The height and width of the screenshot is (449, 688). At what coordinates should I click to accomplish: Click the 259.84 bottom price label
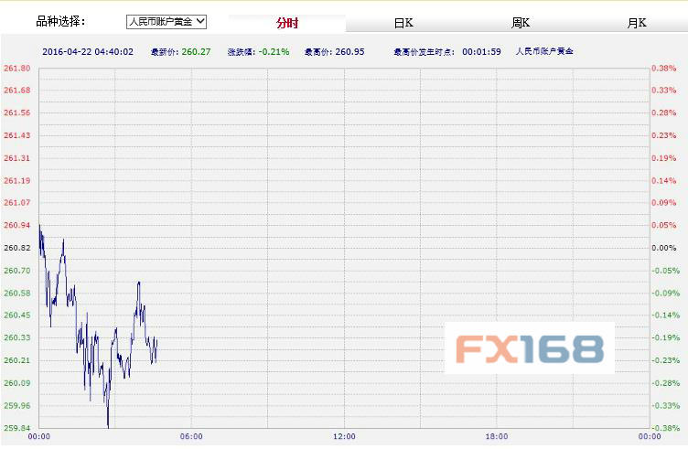(x=16, y=428)
